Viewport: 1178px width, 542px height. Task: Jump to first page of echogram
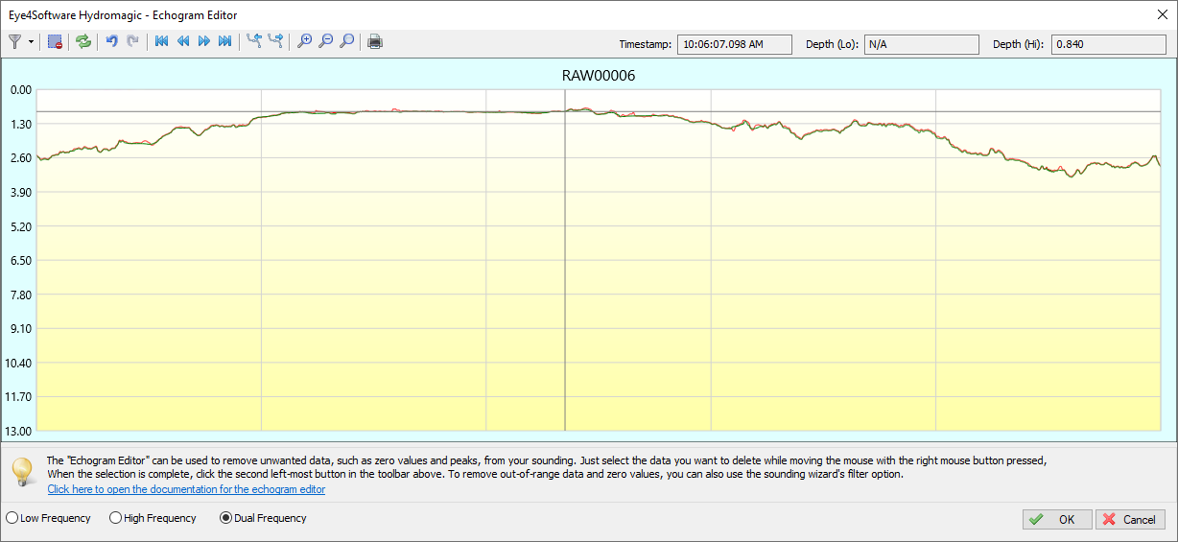(x=161, y=41)
